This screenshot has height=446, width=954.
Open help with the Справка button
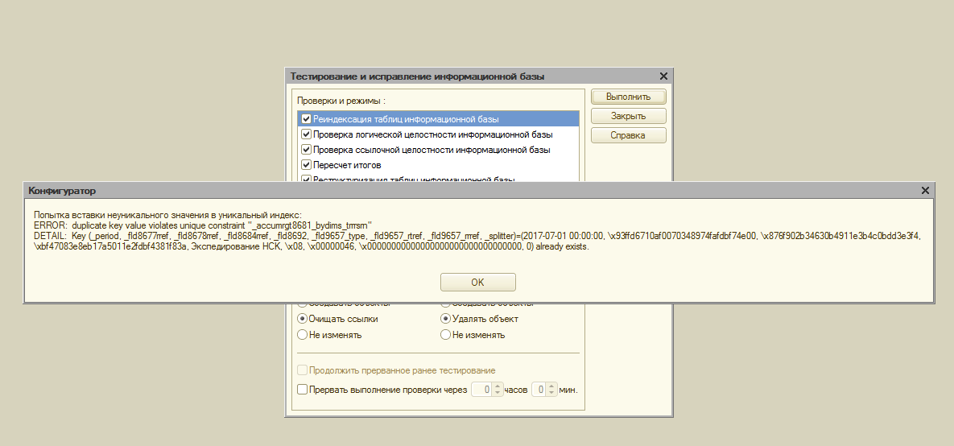pos(628,135)
